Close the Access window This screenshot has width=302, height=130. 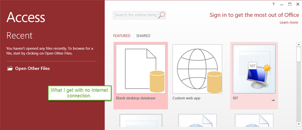[298, 4]
